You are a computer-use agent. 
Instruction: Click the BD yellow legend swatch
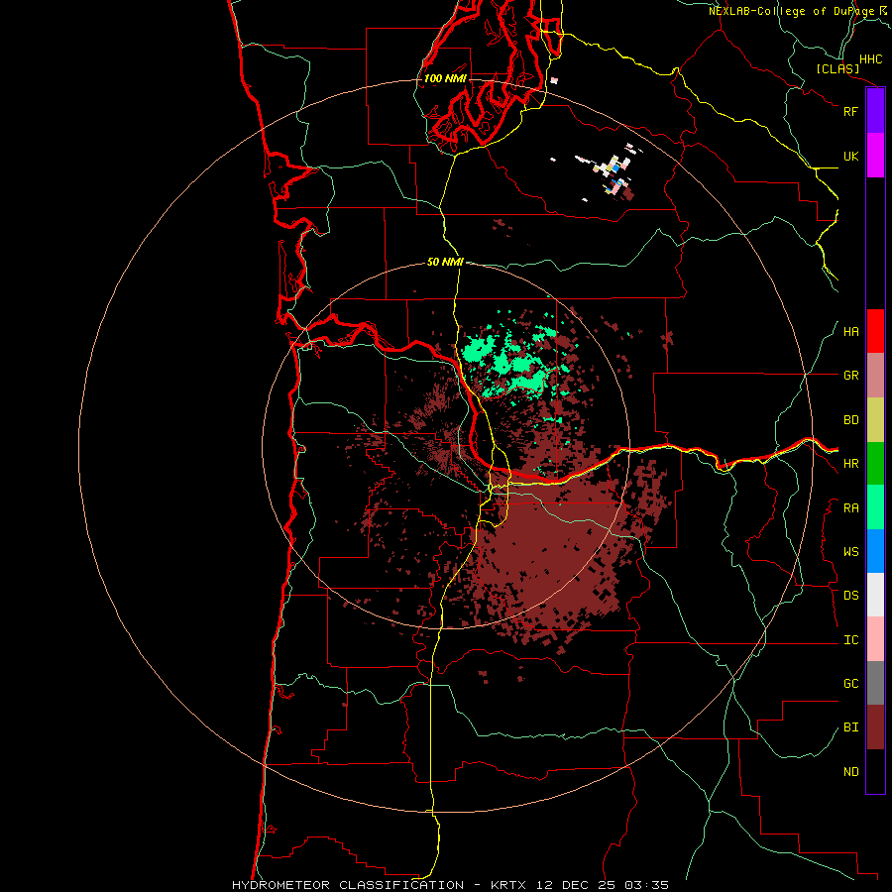(875, 420)
